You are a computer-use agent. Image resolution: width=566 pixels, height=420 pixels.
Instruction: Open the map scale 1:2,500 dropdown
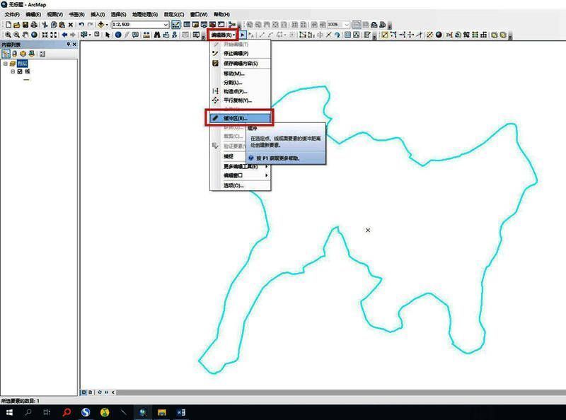coord(166,25)
